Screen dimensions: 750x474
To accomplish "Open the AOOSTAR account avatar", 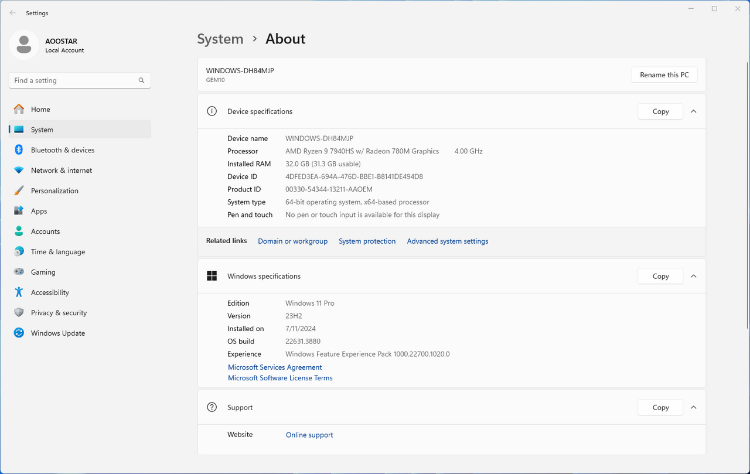I will (24, 45).
